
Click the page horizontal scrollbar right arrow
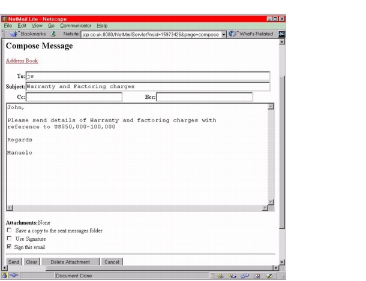(276, 268)
